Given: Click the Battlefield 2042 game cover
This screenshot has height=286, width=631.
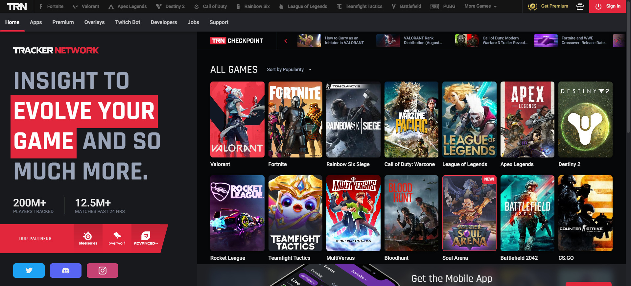Looking at the screenshot, I should click(527, 213).
